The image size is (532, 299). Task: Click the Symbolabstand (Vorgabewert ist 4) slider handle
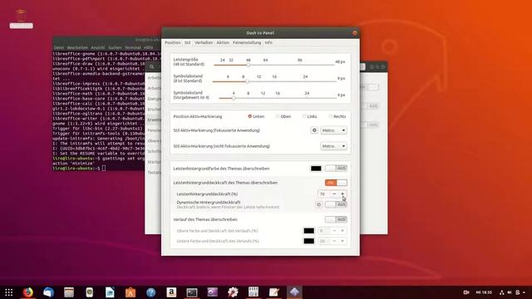pos(234,98)
